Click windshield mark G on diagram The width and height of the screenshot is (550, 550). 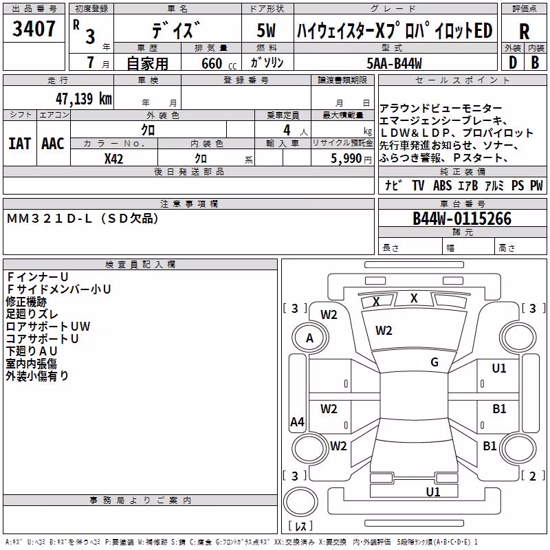tap(434, 362)
